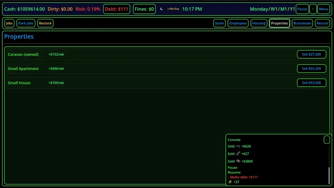Go to the Restock tab

point(45,23)
